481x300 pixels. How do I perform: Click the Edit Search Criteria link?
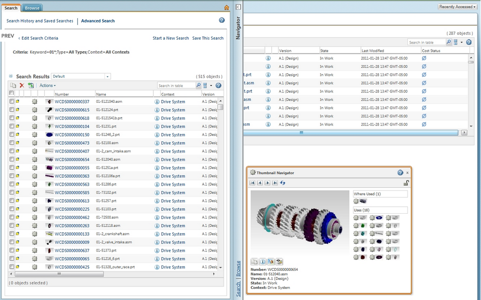39,38
